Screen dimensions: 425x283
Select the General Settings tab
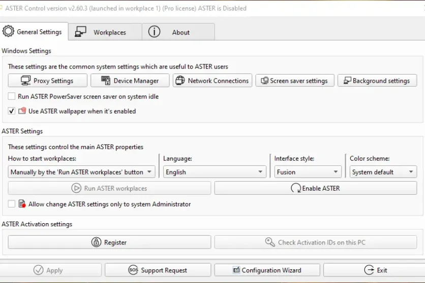[34, 31]
